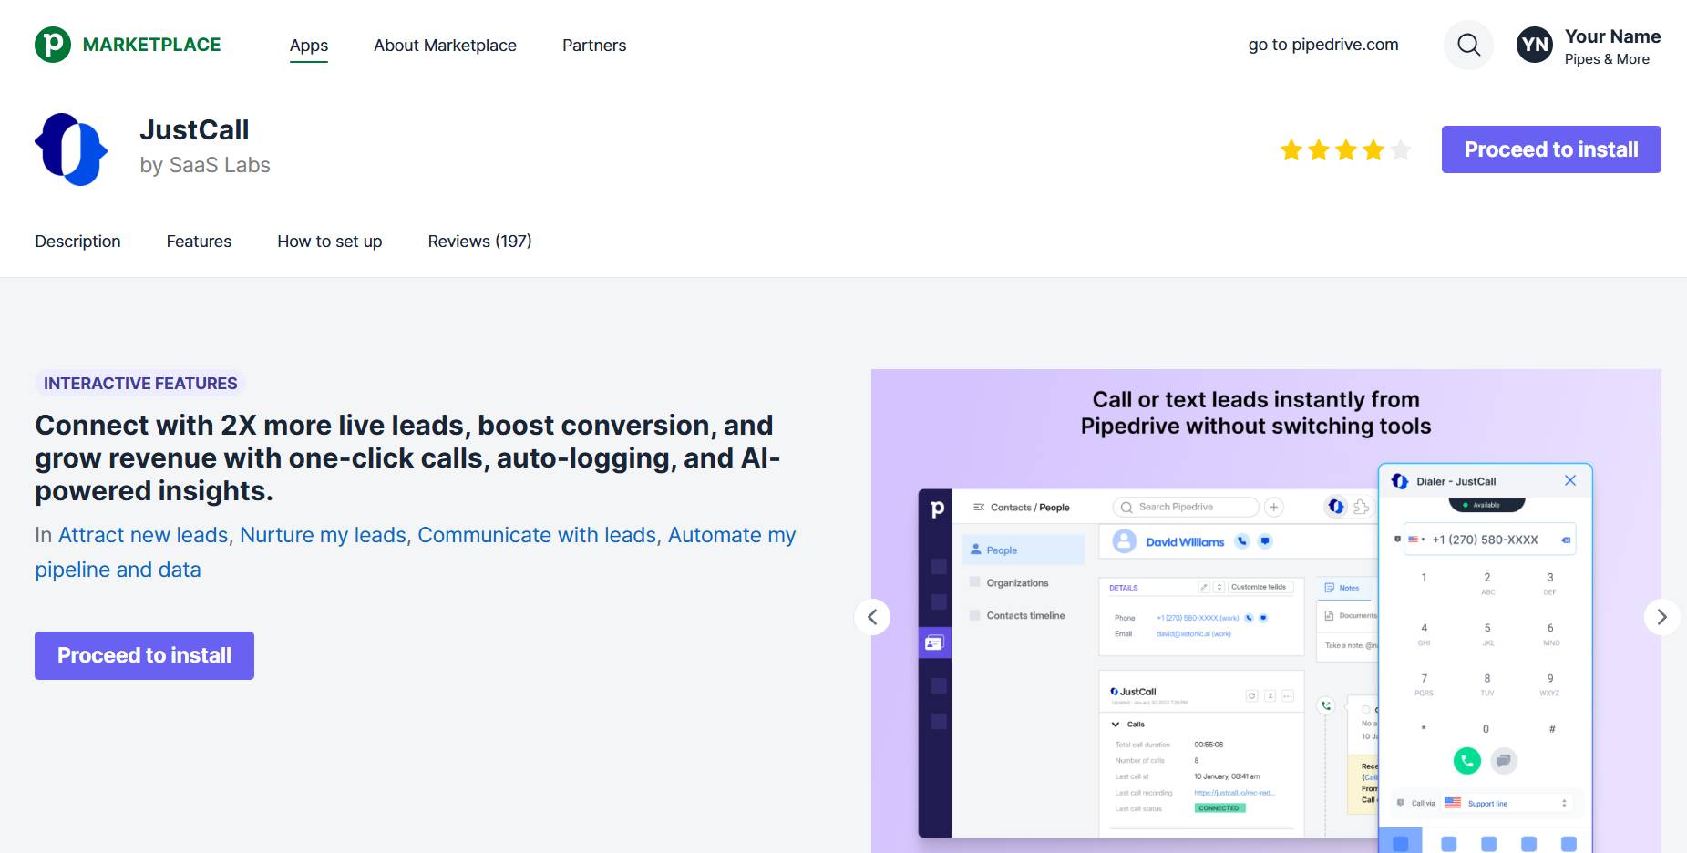This screenshot has width=1687, height=853.
Task: Click the JustCall dialer screenshot thumbnail
Action: 1266,611
